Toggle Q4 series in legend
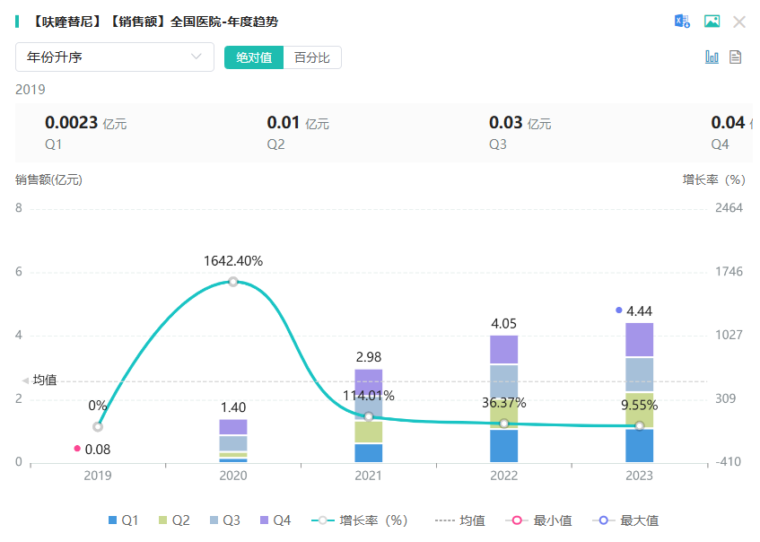 pos(275,520)
